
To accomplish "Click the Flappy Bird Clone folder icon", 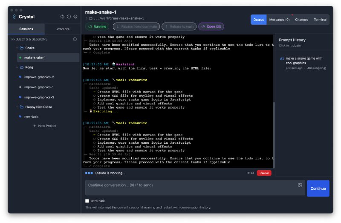I will (x=21, y=107).
